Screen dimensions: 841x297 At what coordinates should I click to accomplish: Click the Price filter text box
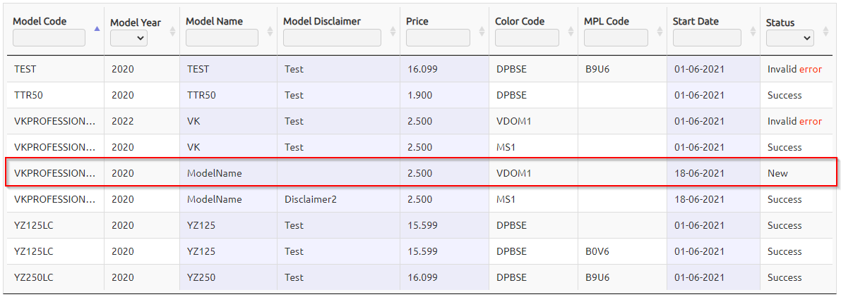coord(438,37)
